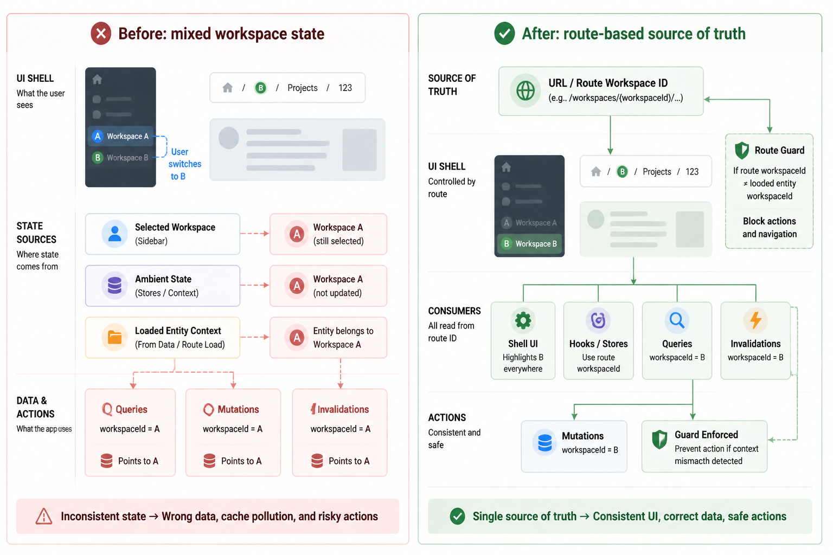Select dimmed Workspace A in After sidebar
The height and width of the screenshot is (555, 833).
529,223
